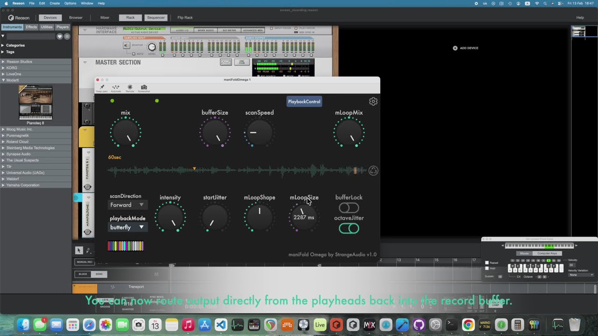Click the rainbow color strip in maniFold
The height and width of the screenshot is (336, 598).
(126, 246)
